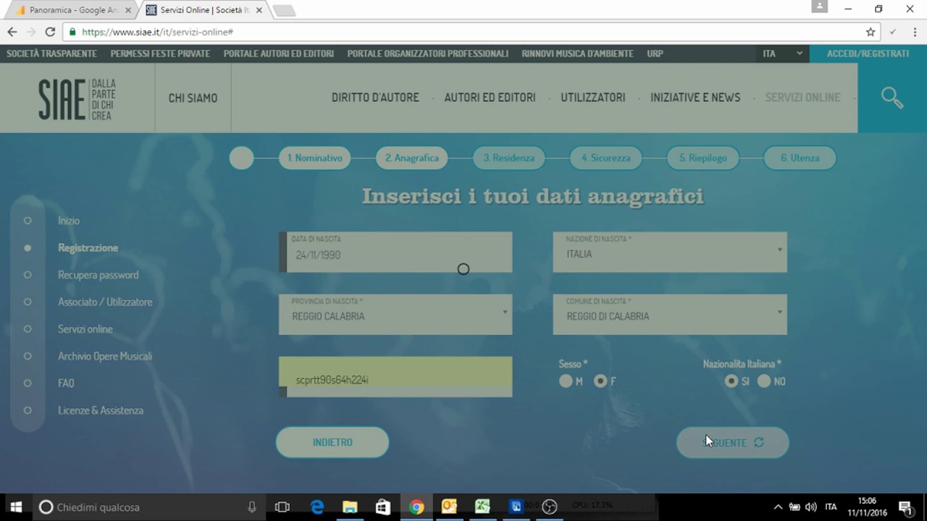The width and height of the screenshot is (927, 521).
Task: Open Outlook from the taskbar
Action: 449,507
